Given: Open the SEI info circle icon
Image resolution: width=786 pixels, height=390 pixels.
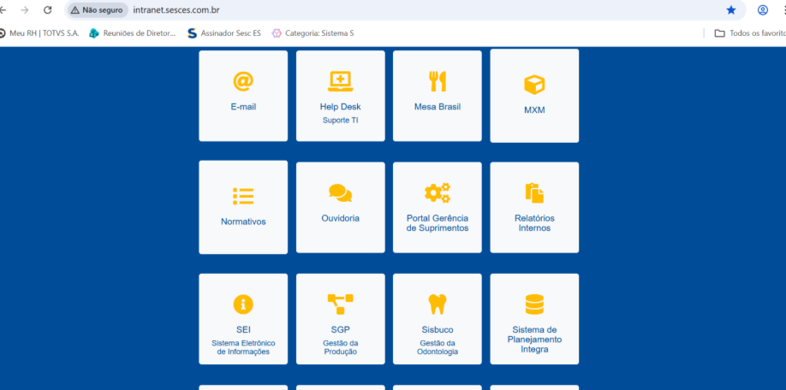Looking at the screenshot, I should (243, 304).
